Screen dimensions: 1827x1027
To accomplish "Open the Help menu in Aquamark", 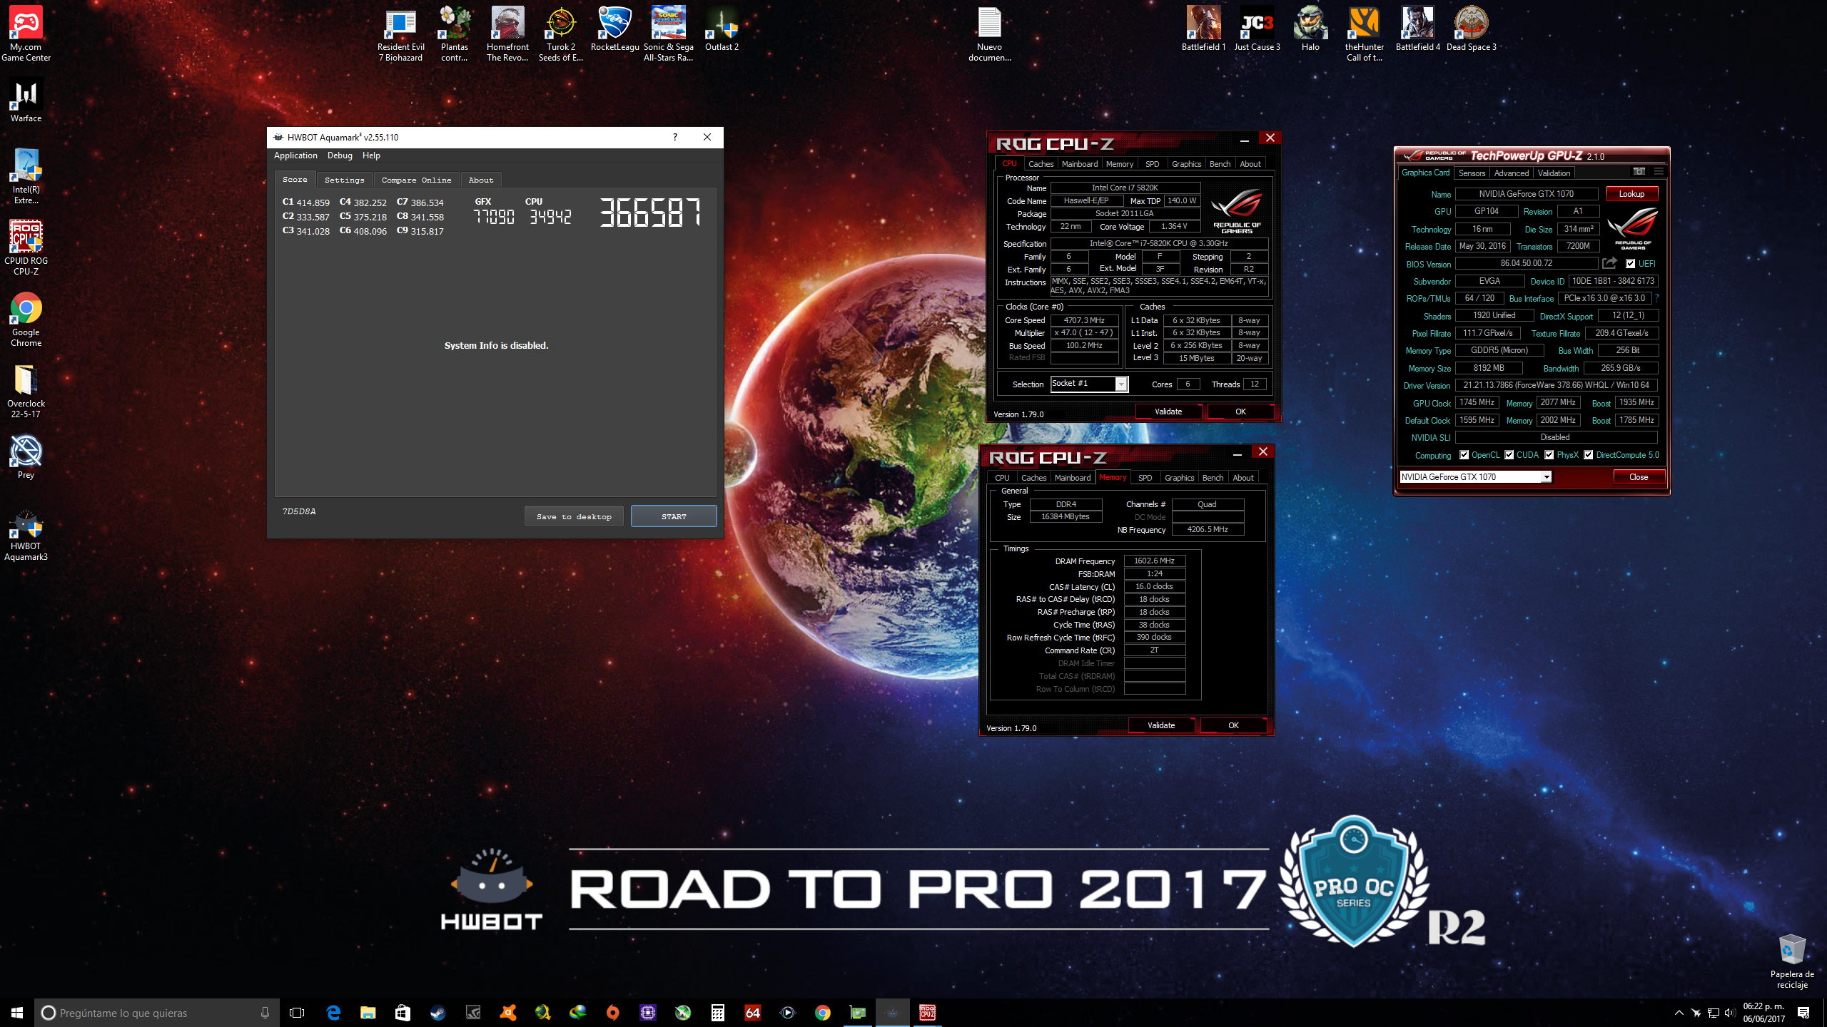I will (x=371, y=155).
